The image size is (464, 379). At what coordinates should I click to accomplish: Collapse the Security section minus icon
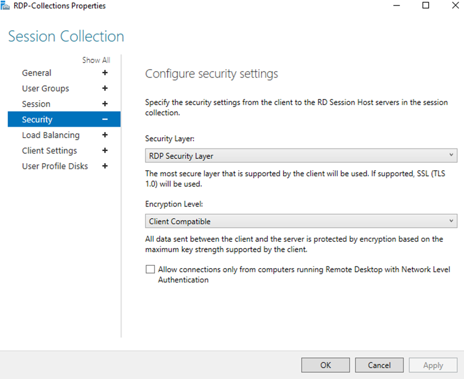(x=105, y=120)
